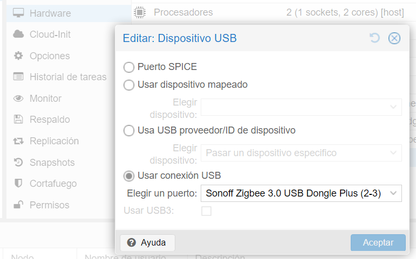Click the Cloud-Init cloud icon
This screenshot has height=259, width=416.
coord(19,34)
